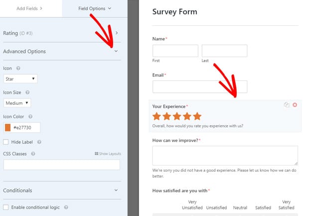
Task: Collapse the Advanced Options section
Action: coord(116,51)
